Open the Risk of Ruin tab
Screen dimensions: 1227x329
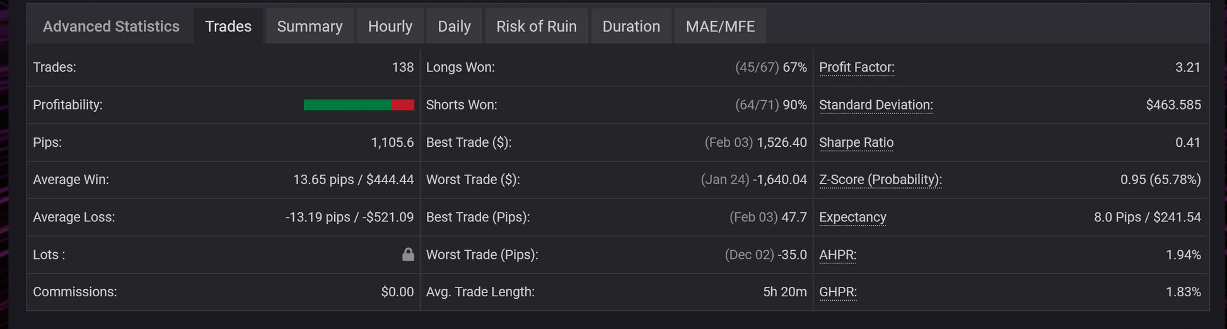536,26
